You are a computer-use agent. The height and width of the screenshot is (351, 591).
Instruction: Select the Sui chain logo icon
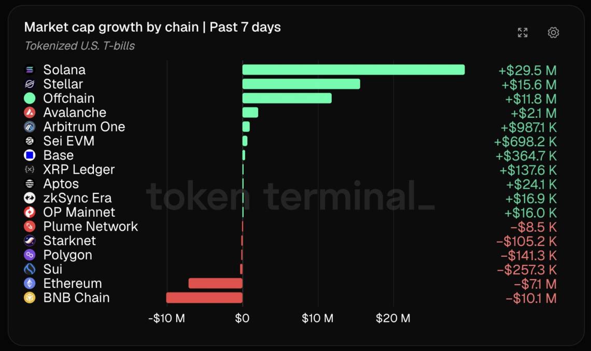(30, 269)
